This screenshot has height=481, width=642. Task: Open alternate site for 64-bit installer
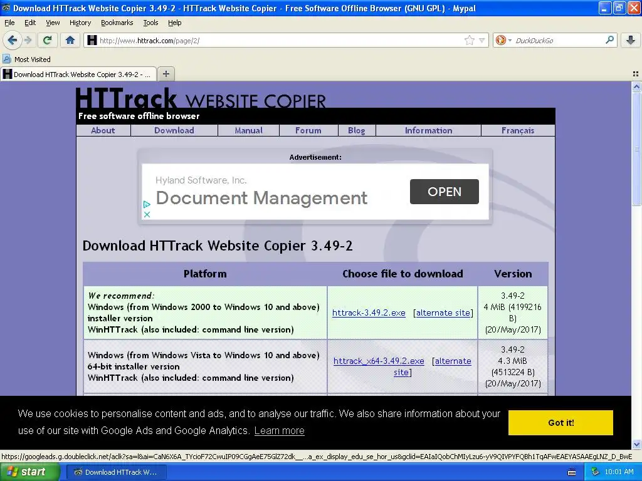(x=453, y=361)
